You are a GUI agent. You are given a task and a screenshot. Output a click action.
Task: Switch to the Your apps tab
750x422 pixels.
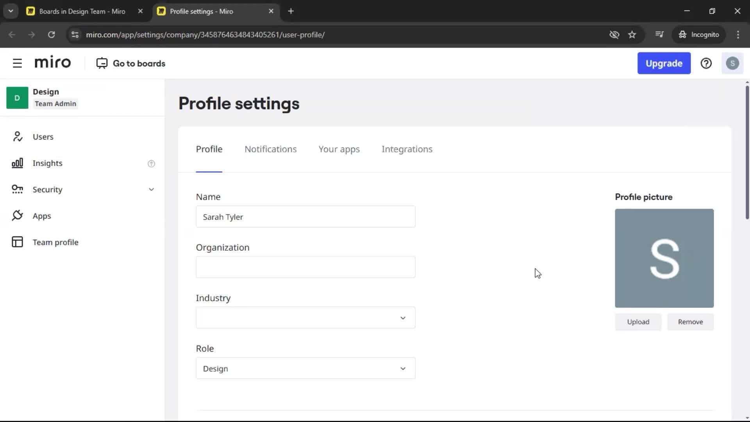point(339,149)
